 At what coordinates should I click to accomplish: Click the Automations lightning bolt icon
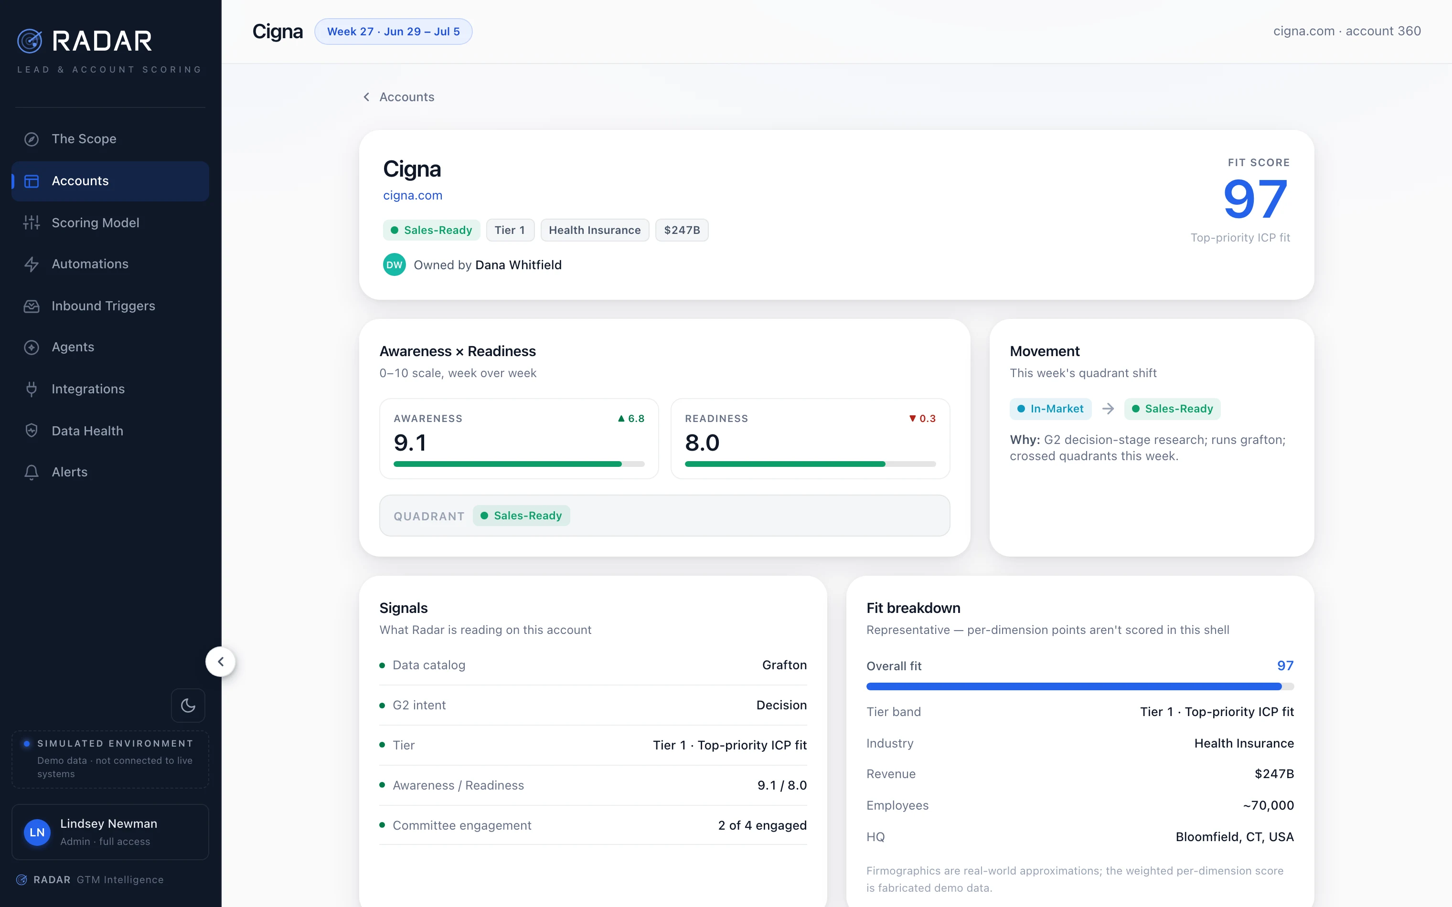(31, 264)
